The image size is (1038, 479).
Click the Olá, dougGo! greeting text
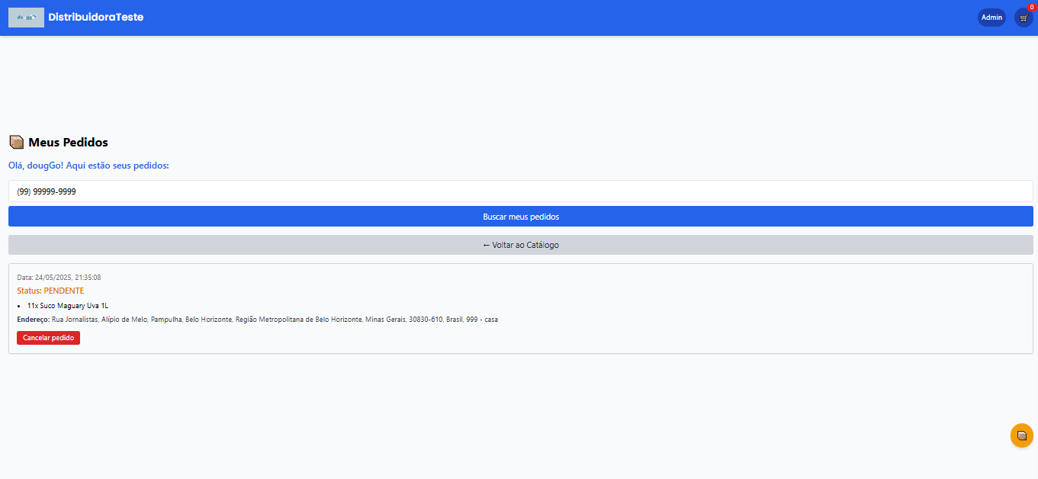click(88, 166)
